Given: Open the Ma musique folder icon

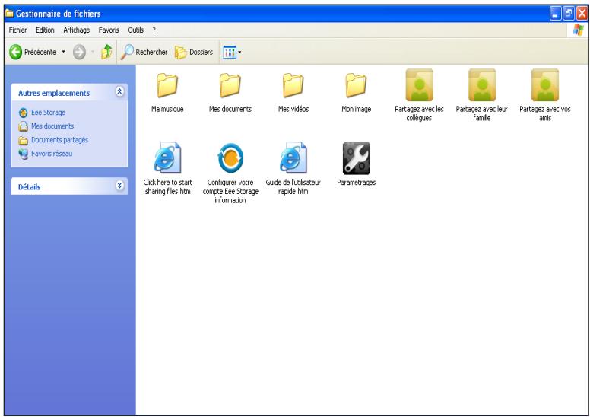Looking at the screenshot, I should 167,85.
